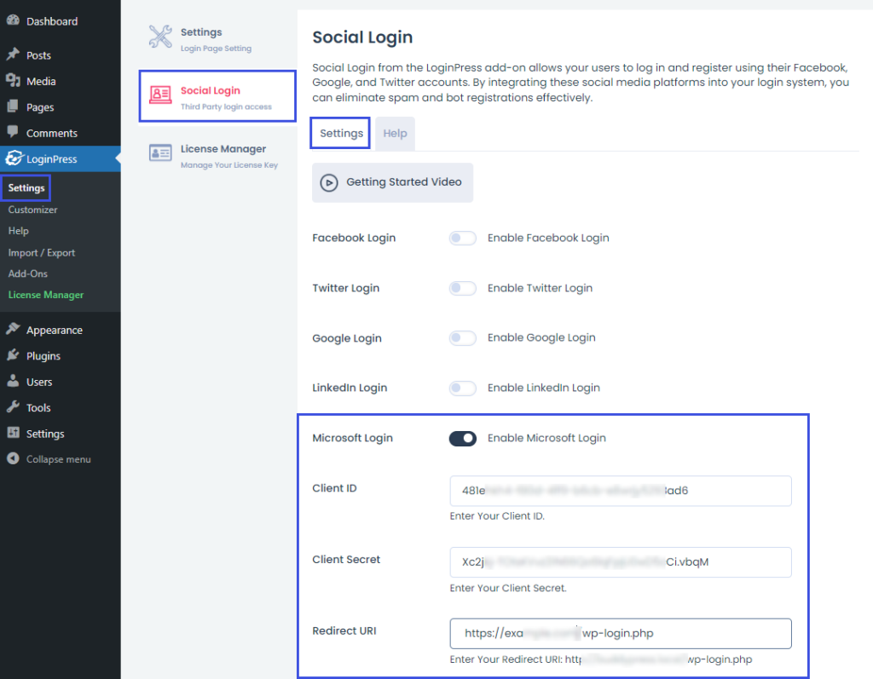Switch to the Help tab

point(395,134)
